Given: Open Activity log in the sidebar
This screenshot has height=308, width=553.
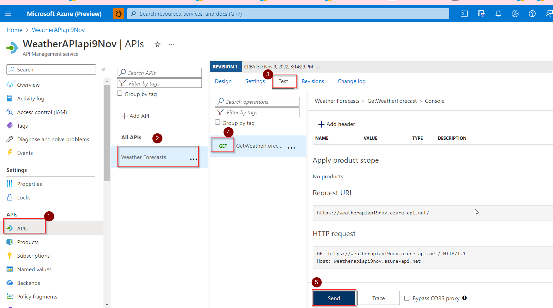Looking at the screenshot, I should pyautogui.click(x=31, y=99).
